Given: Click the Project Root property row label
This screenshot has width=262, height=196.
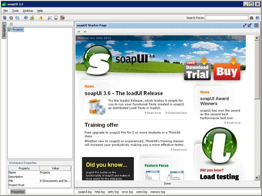Looking at the screenshot, I should tap(17, 185).
